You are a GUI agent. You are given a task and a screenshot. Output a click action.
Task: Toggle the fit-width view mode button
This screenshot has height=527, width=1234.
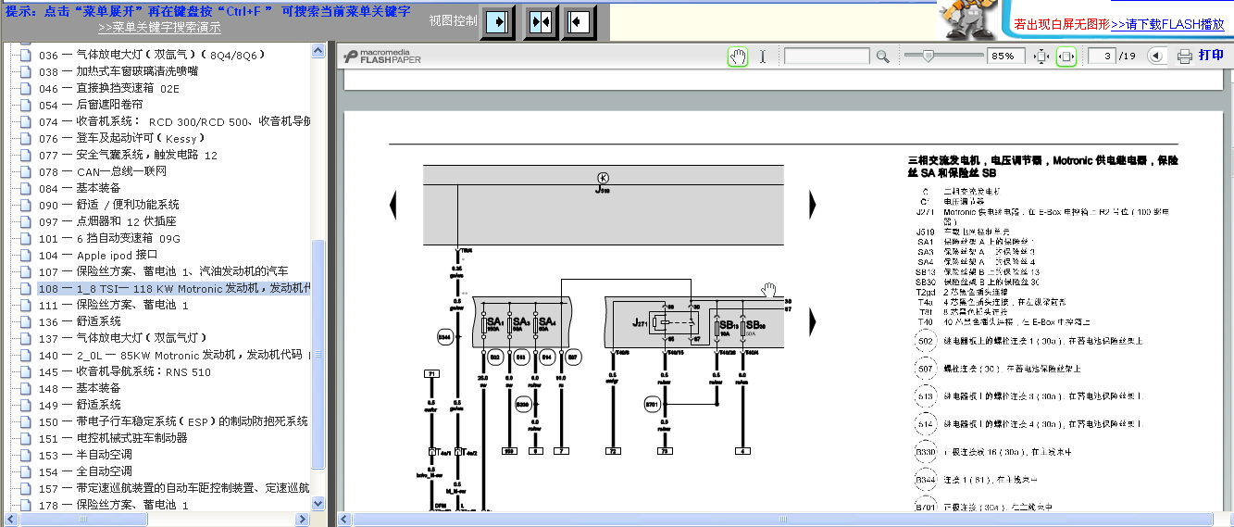tap(1066, 56)
